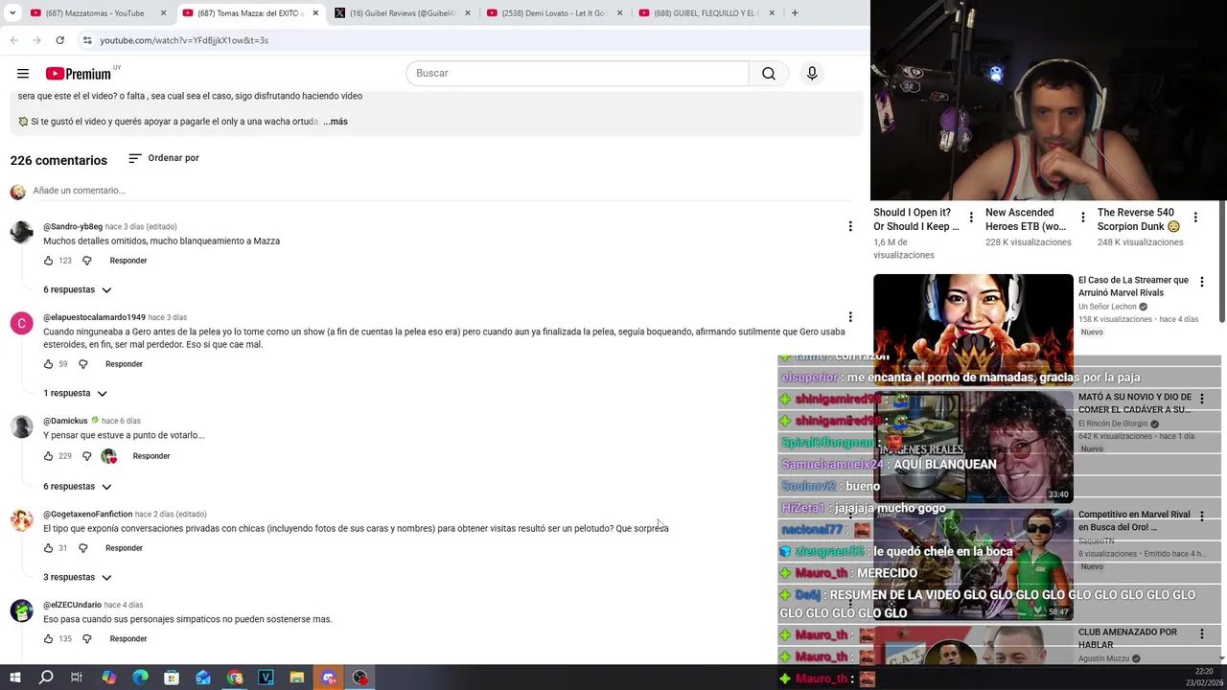Open the Windows Start menu
This screenshot has height=690, width=1227.
[x=14, y=678]
